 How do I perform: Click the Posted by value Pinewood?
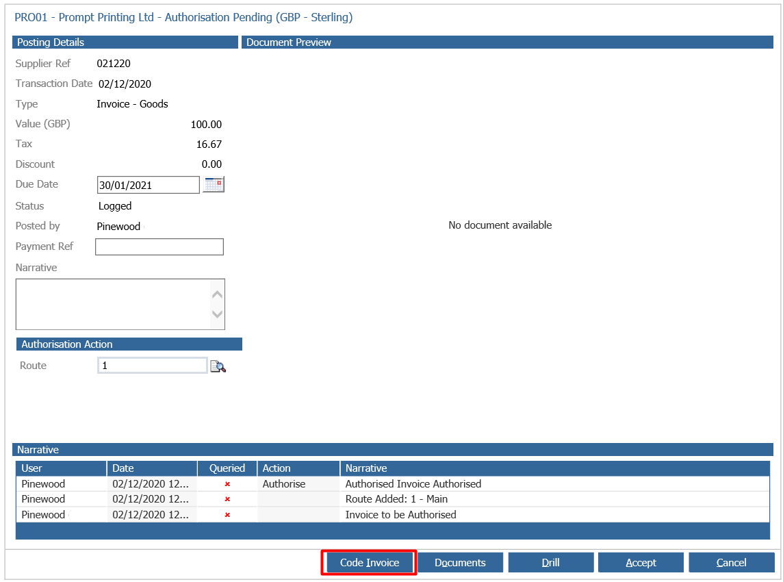pyautogui.click(x=118, y=227)
